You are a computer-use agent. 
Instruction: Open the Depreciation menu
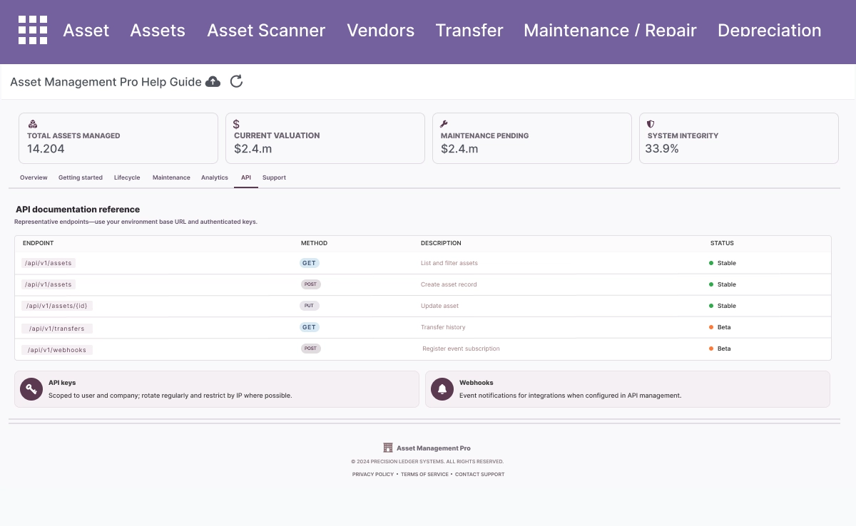pyautogui.click(x=770, y=31)
